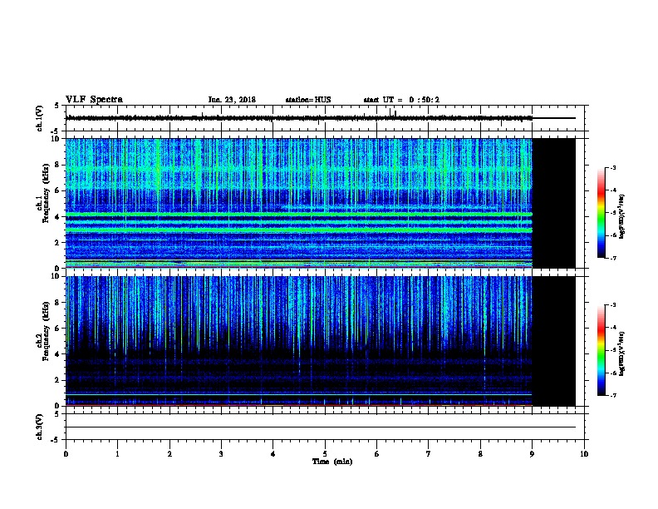Click the 'Time (min)' axis title
Viewport: 658px width, 509px height.
pos(332,462)
